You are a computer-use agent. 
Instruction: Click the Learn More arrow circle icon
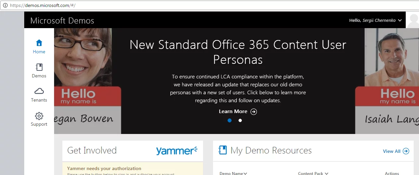(253, 111)
